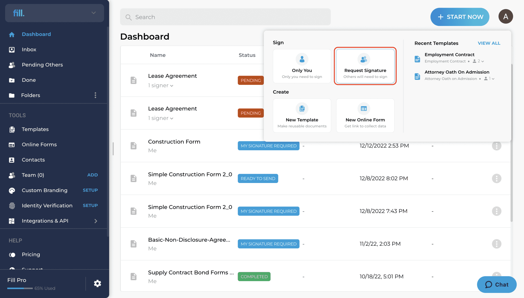Open the Folders three-dot options menu
Viewport: 524px width, 298px height.
(95, 95)
